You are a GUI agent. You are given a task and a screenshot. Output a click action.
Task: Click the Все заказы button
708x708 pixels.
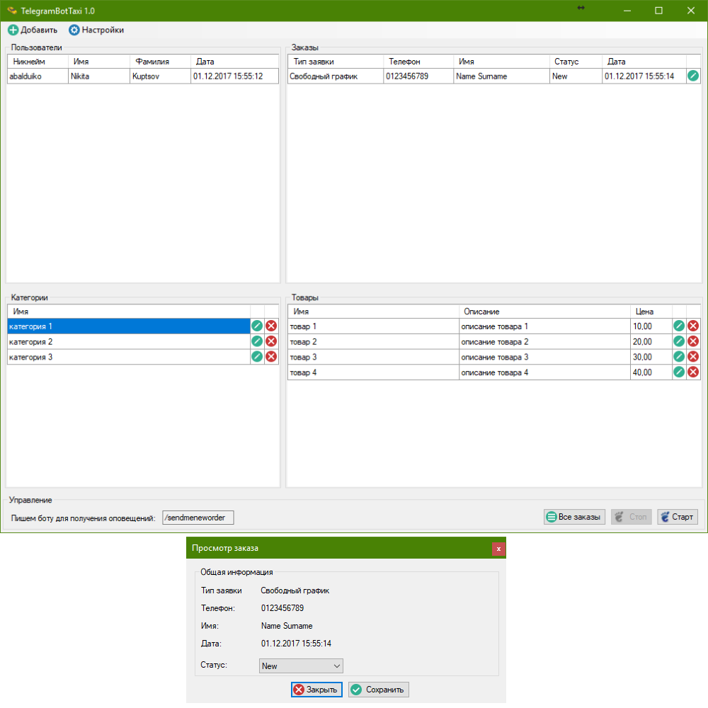tap(574, 517)
